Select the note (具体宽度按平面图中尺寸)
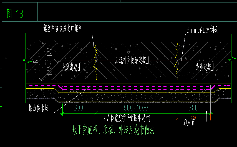 point(127,118)
